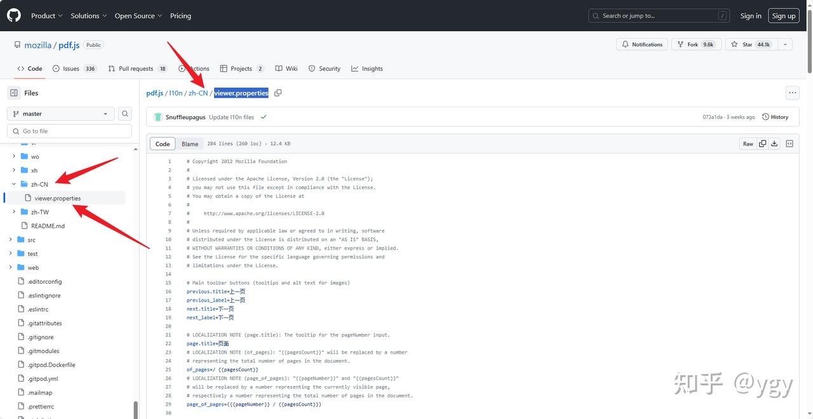Open the Pull requests tab
Viewport: 813px width, 419px height.
tap(137, 68)
